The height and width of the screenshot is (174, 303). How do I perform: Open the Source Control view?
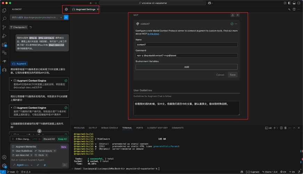click(4, 27)
